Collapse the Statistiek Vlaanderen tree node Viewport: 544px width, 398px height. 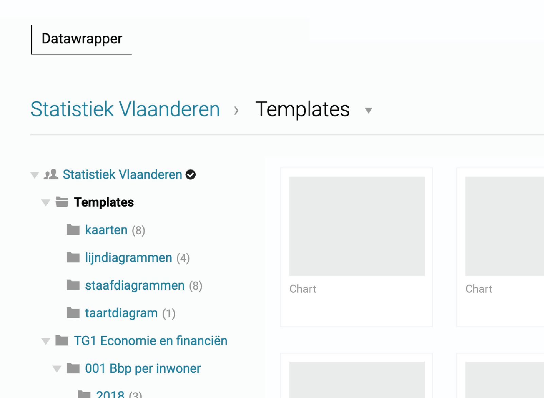pyautogui.click(x=34, y=175)
